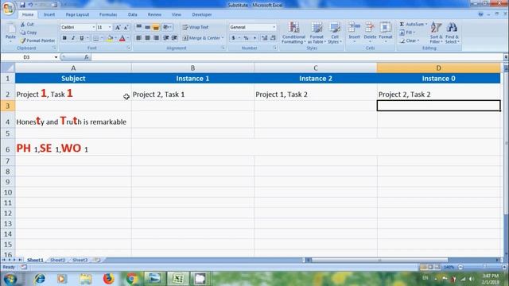
Task: Toggle Bottom Align
Action: tap(156, 27)
